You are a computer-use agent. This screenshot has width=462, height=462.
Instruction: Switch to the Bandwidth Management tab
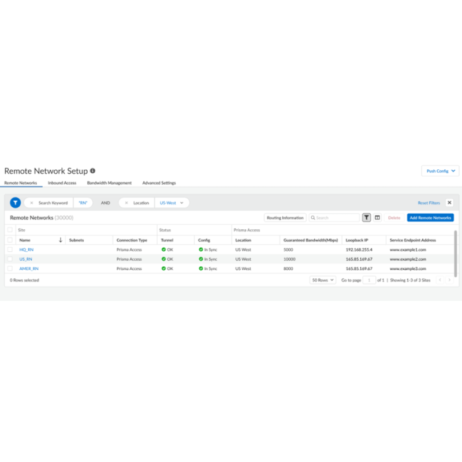109,183
